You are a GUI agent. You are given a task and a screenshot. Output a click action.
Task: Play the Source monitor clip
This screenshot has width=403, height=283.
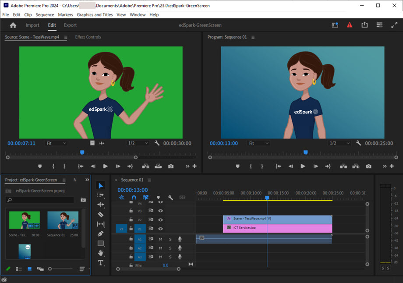[x=105, y=166]
